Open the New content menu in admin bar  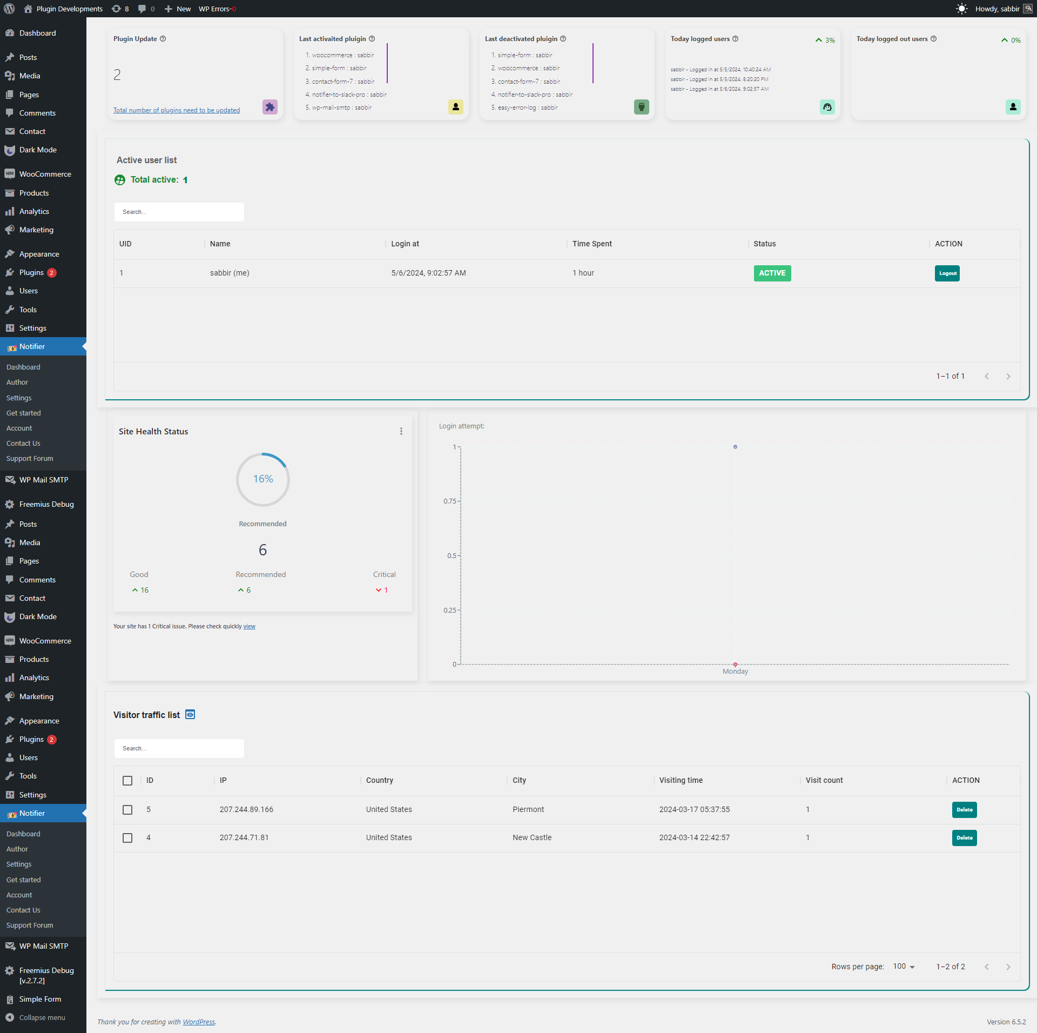178,9
